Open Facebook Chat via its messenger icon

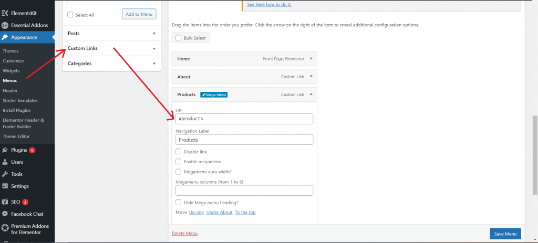[x=5, y=214]
